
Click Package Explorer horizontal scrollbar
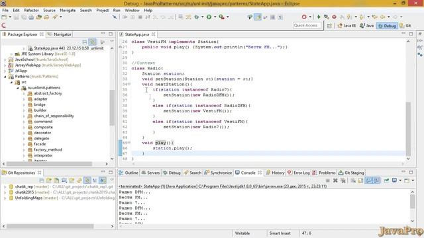(x=49, y=164)
